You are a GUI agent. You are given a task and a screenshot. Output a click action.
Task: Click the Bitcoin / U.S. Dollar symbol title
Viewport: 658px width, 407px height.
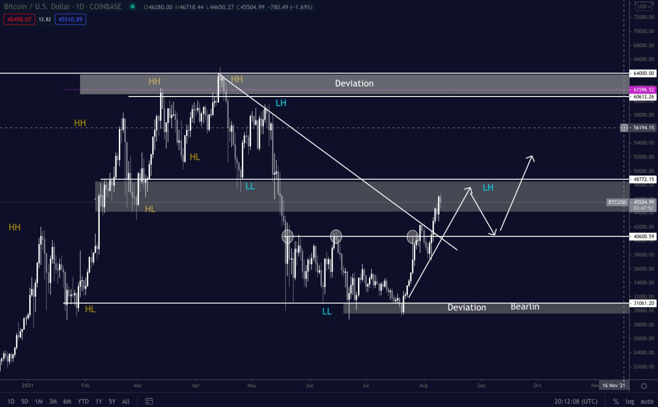tap(63, 7)
